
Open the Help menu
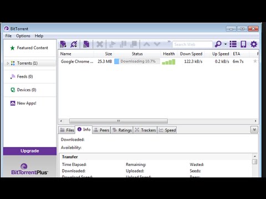[x=39, y=36]
